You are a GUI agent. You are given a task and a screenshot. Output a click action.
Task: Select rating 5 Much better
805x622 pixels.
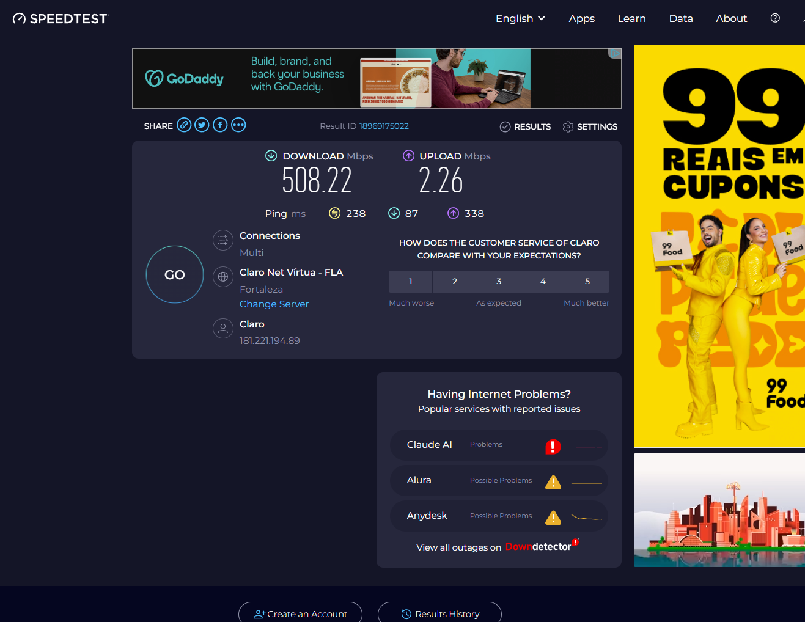587,282
